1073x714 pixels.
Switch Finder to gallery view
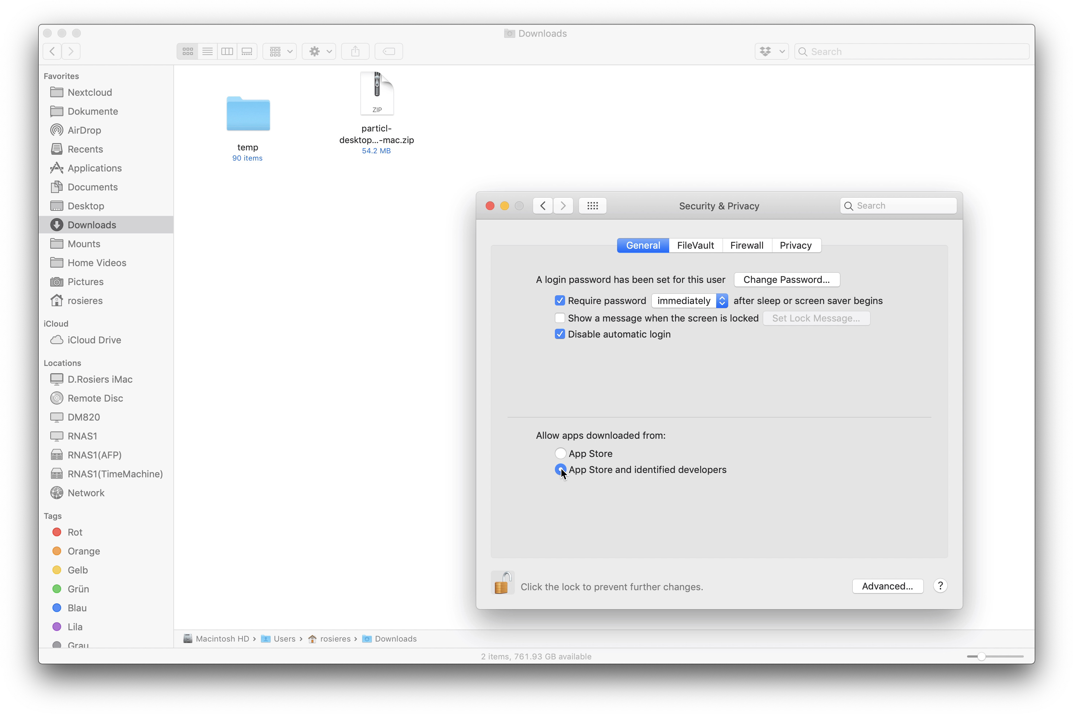[x=247, y=51]
